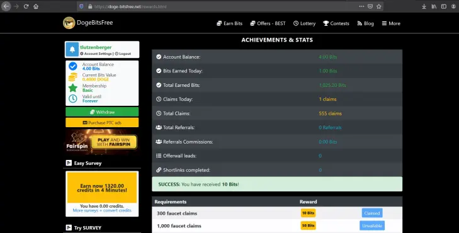This screenshot has height=233, width=459.
Task: Click the Referrals Commissions 0.00 Bits value
Action: coord(328,142)
